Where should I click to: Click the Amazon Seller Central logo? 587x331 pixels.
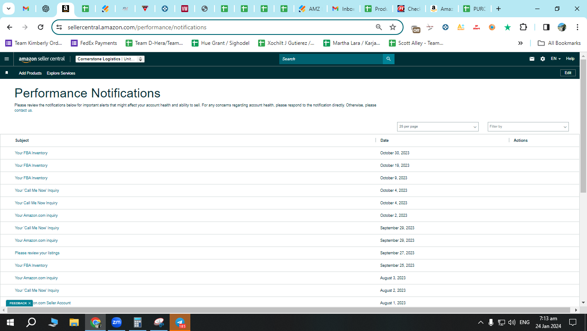(42, 59)
